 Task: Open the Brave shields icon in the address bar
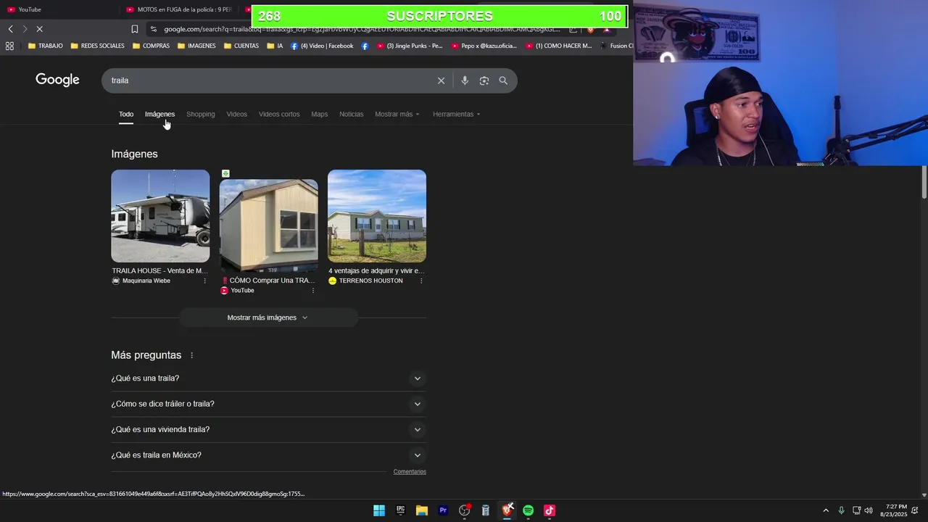click(590, 29)
